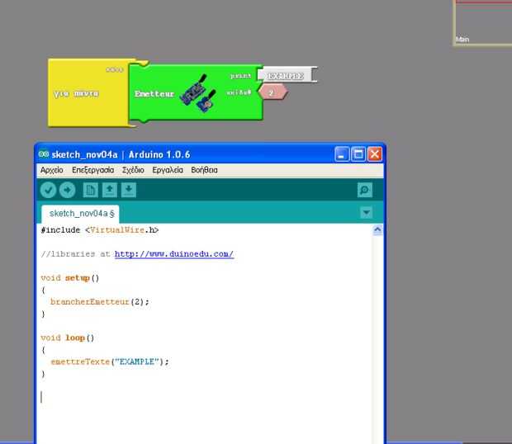
Task: Click the Arduino logo in title bar
Action: tap(44, 154)
